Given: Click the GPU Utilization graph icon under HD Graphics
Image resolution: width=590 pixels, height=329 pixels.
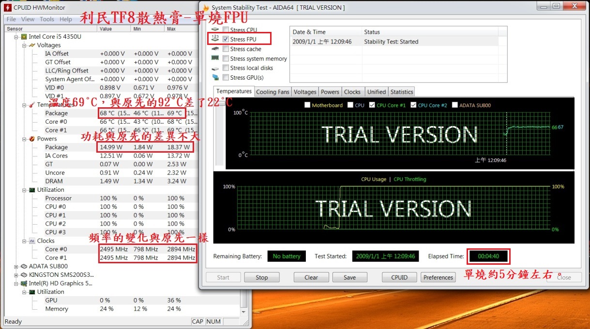Looking at the screenshot, I should [32, 292].
